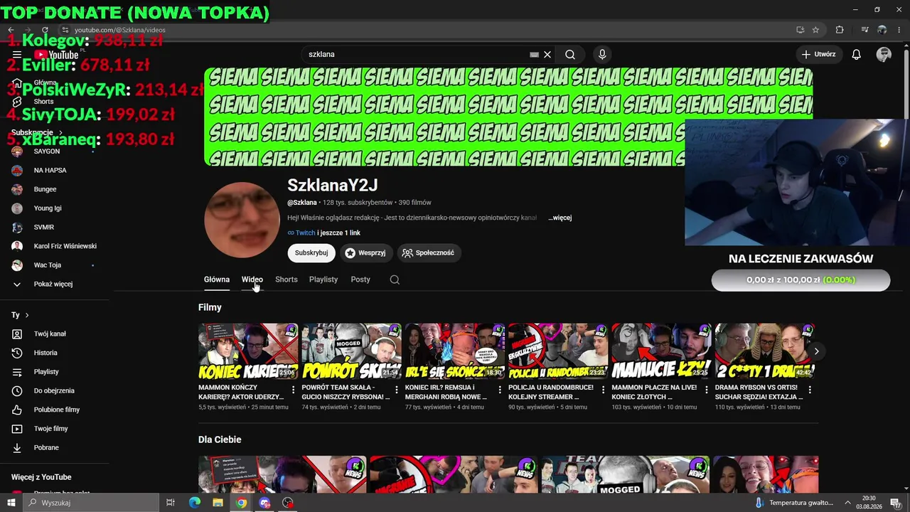Switch to the Shorts channel tab
This screenshot has height=512, width=910.
click(x=287, y=279)
